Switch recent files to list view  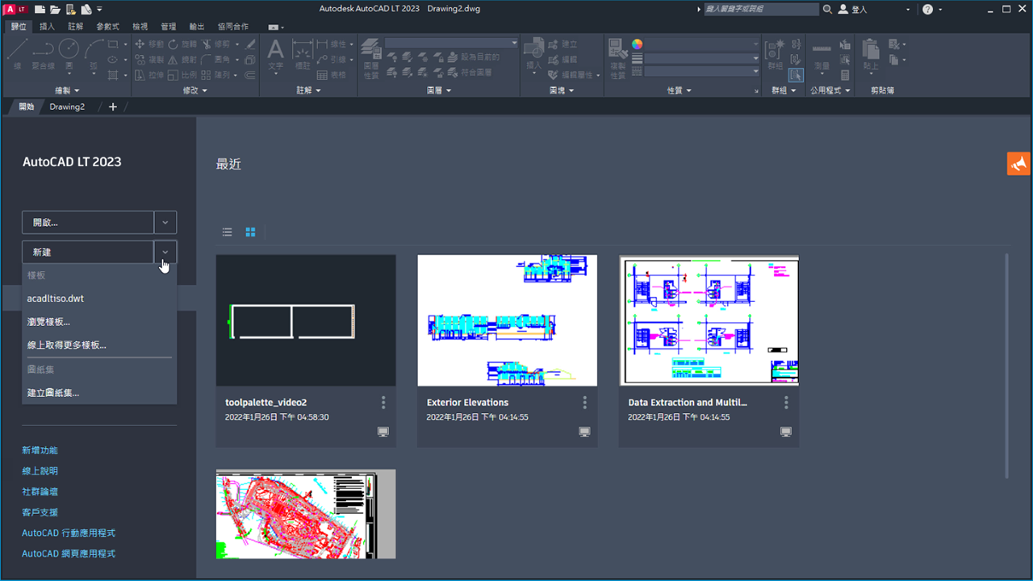228,232
